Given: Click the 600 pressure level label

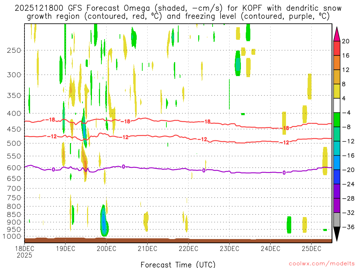Looking at the screenshot, I should pyautogui.click(x=14, y=168).
